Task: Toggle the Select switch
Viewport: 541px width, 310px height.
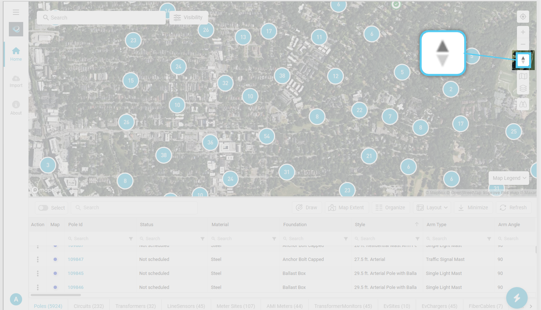Action: tap(43, 208)
